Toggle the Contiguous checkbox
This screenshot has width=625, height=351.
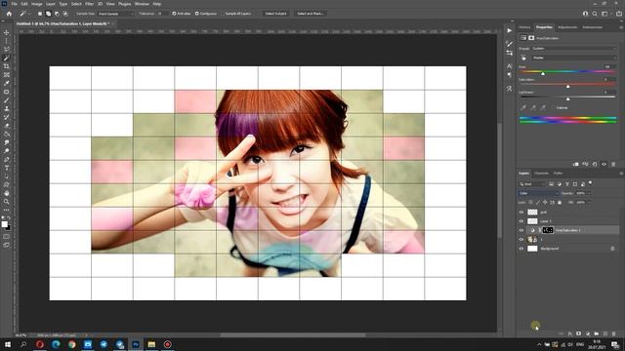pyautogui.click(x=197, y=14)
